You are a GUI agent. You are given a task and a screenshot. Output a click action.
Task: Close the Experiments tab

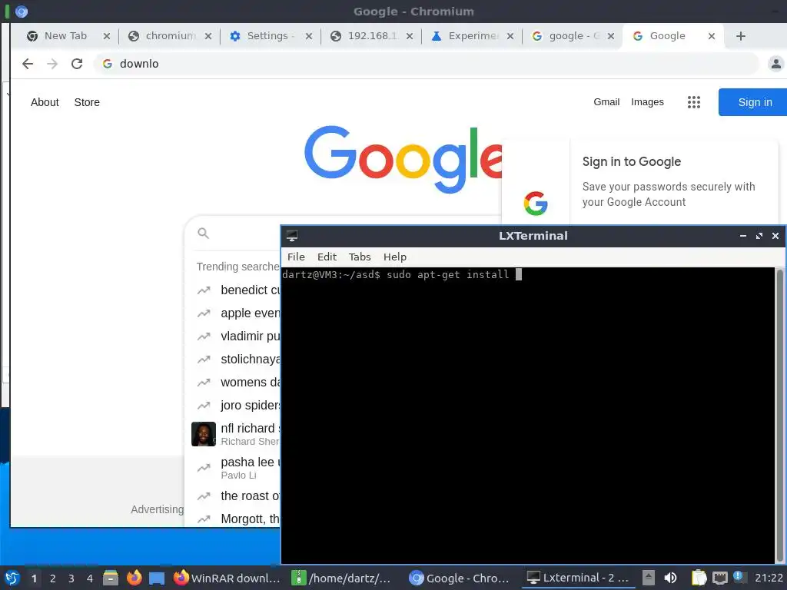pos(510,36)
